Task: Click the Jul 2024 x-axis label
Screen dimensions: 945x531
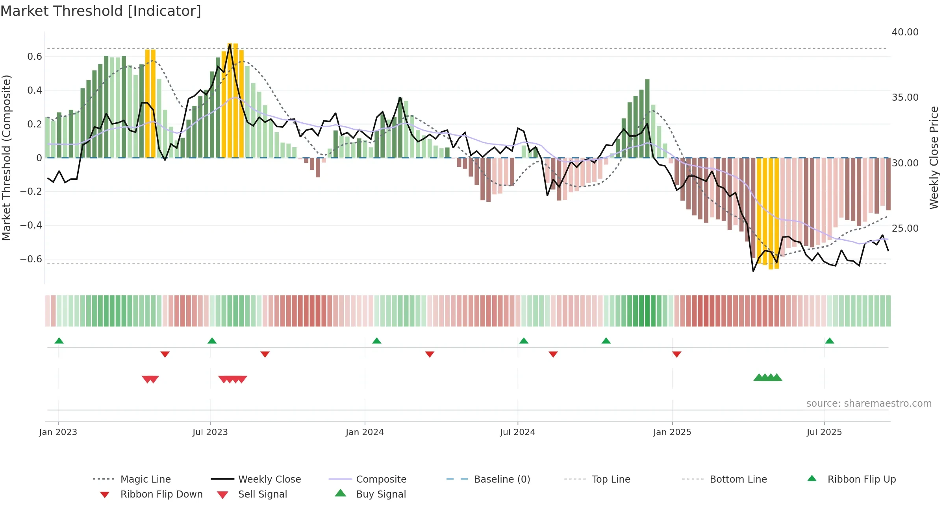Action: [x=518, y=432]
